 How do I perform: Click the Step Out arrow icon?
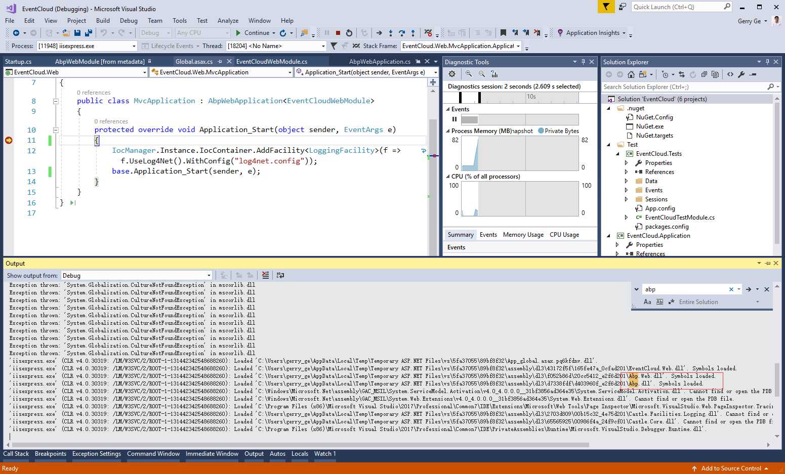(x=413, y=33)
